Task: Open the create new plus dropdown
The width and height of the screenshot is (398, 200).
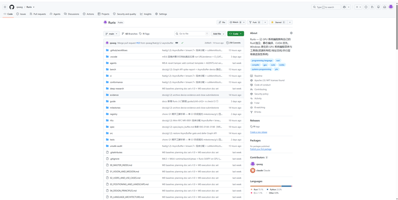Action: coord(358,7)
